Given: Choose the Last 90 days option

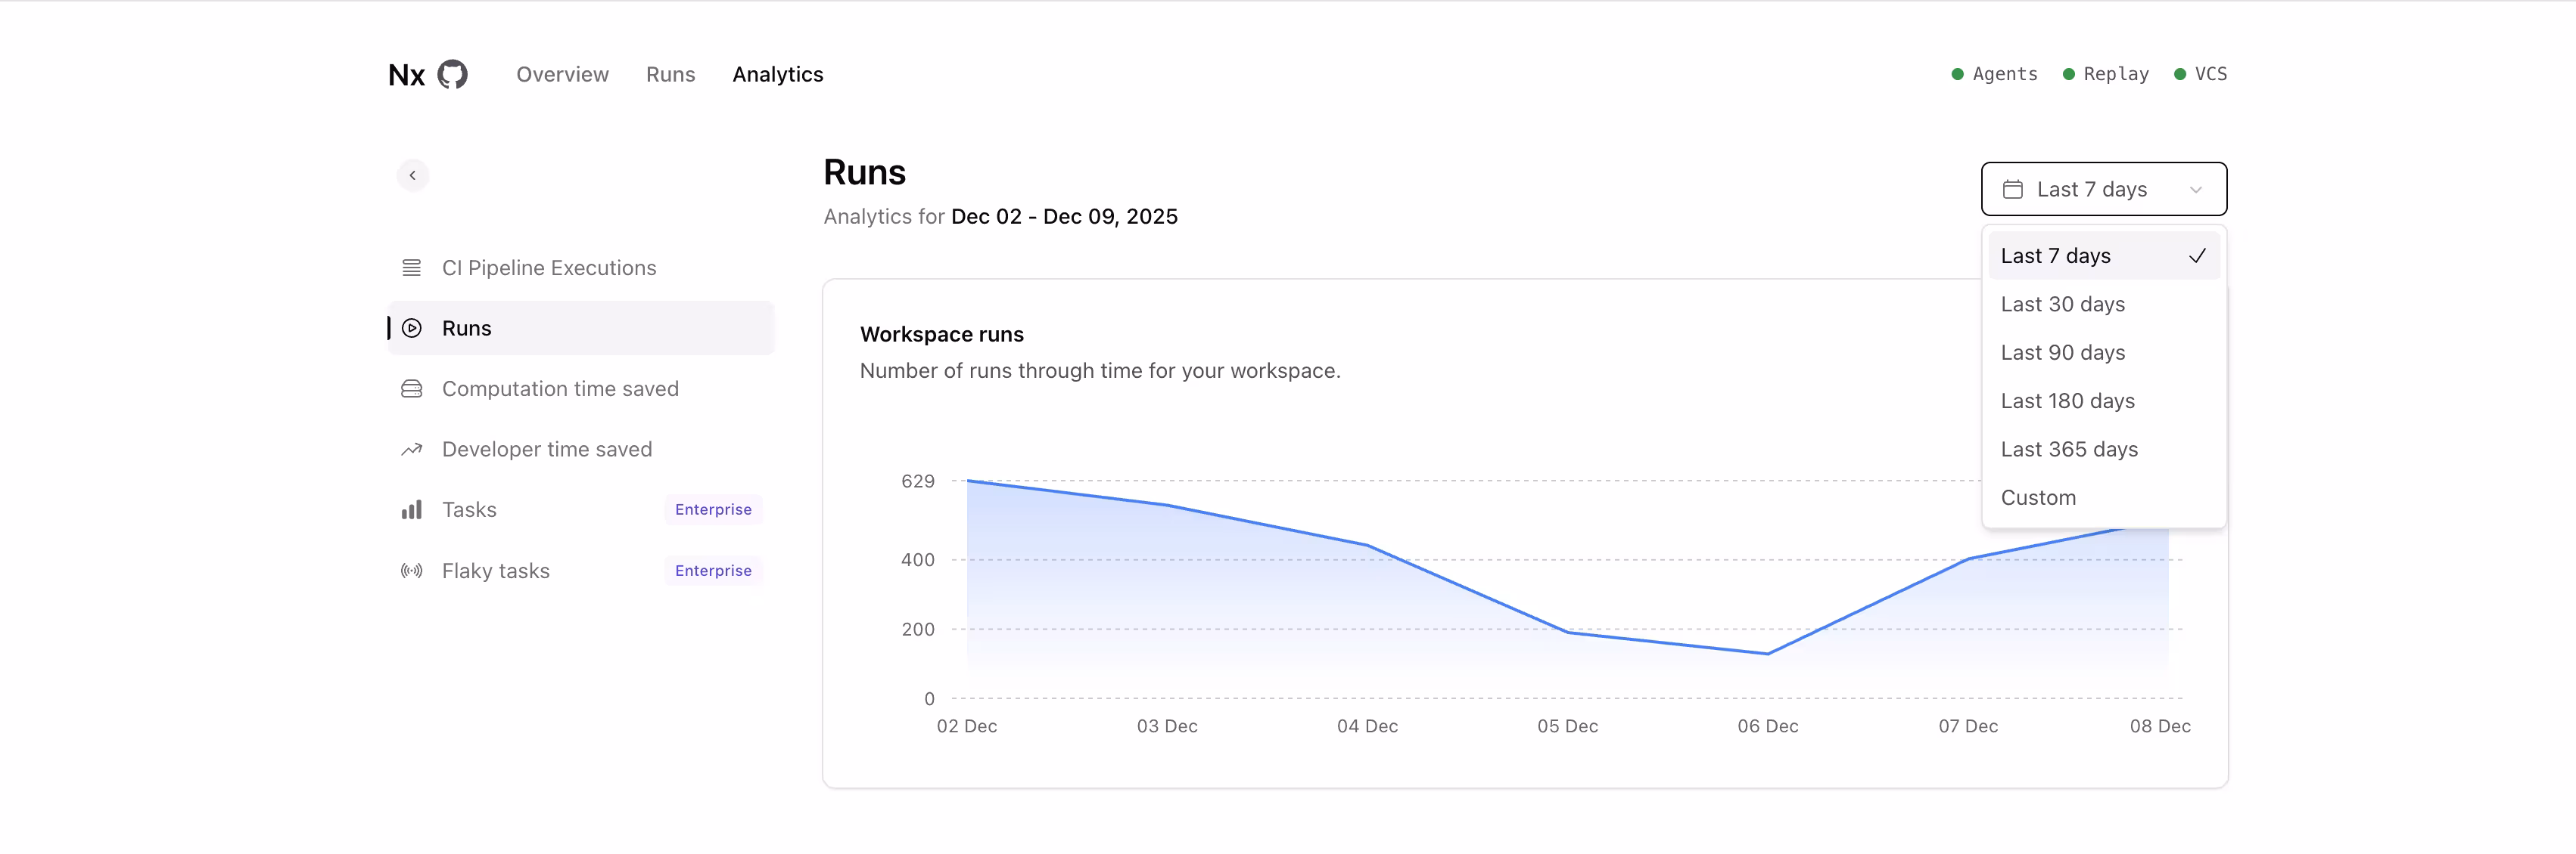Looking at the screenshot, I should point(2062,353).
